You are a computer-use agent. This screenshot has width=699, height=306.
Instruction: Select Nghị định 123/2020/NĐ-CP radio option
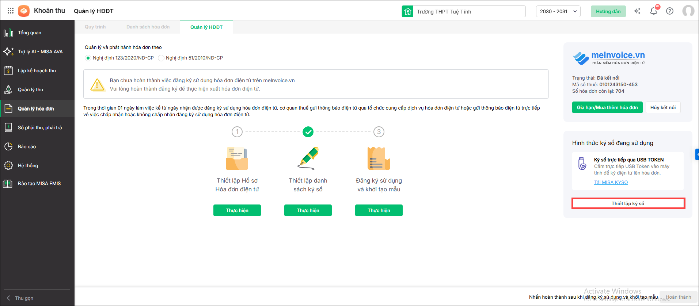(x=88, y=58)
